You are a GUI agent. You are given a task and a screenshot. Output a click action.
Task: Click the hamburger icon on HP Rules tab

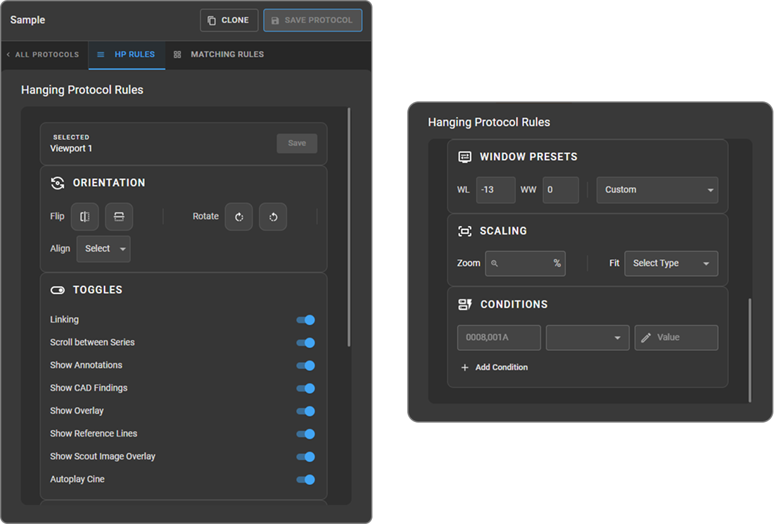pos(101,54)
